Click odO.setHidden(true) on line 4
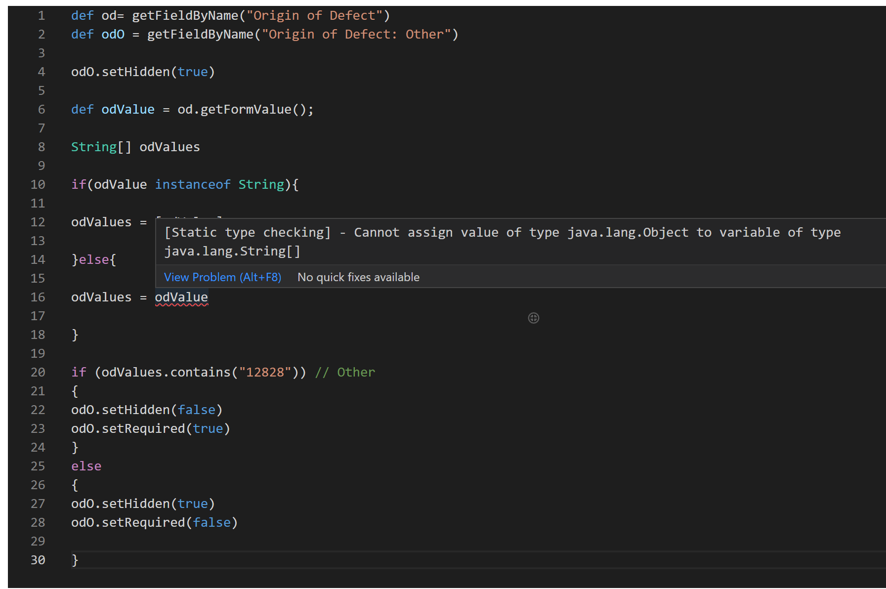 (x=143, y=72)
